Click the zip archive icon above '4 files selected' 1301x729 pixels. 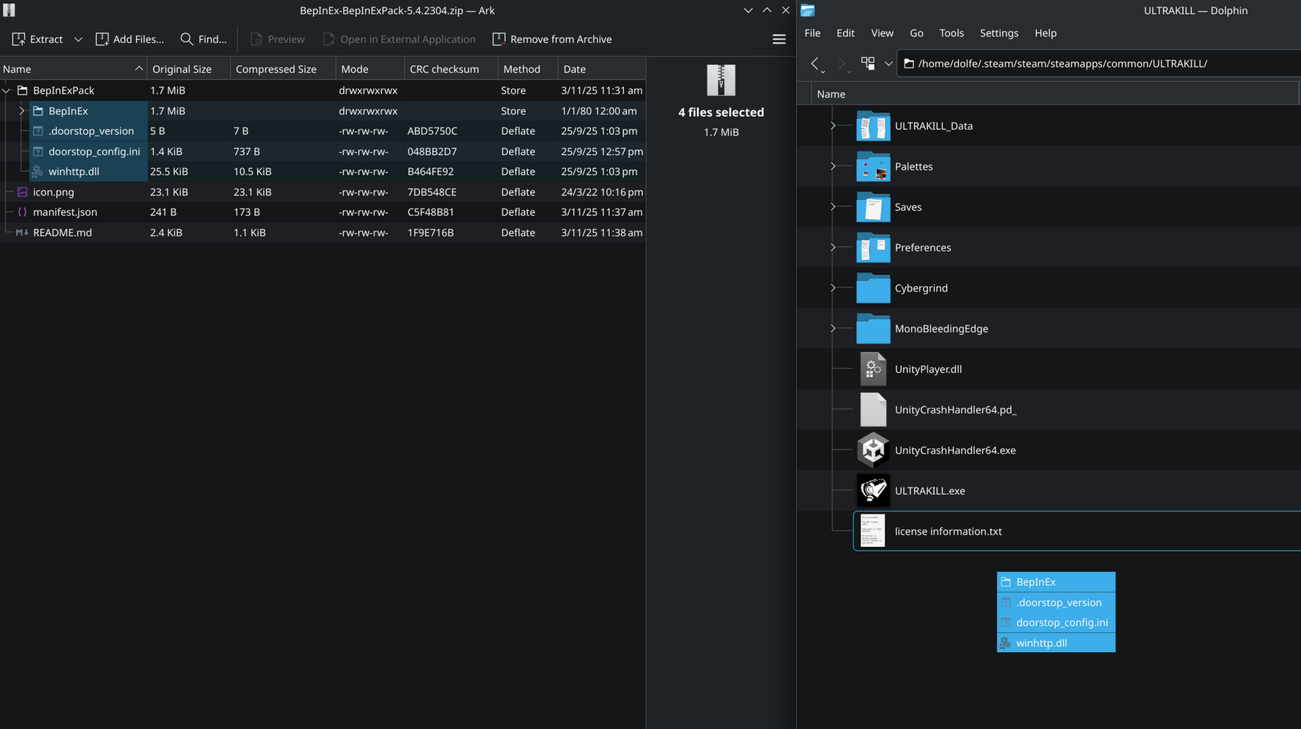(x=721, y=80)
